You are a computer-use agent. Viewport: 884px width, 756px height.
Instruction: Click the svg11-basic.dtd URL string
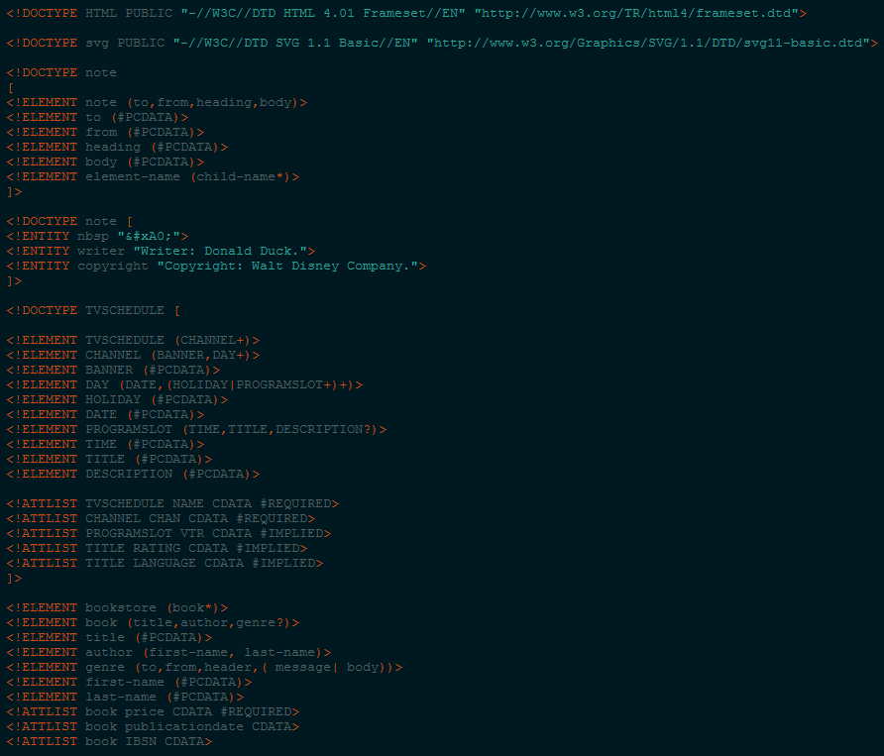click(x=649, y=43)
